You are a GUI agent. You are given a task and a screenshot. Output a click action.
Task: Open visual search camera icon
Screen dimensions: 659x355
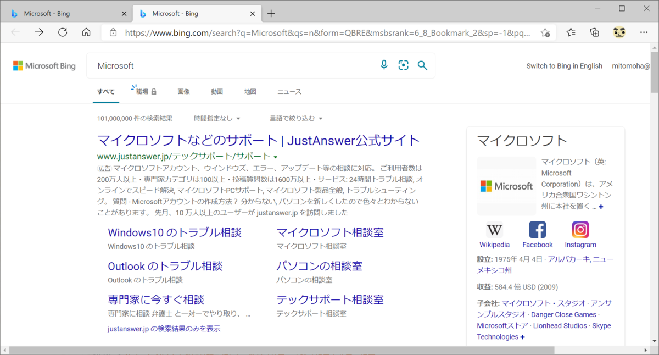(x=404, y=65)
